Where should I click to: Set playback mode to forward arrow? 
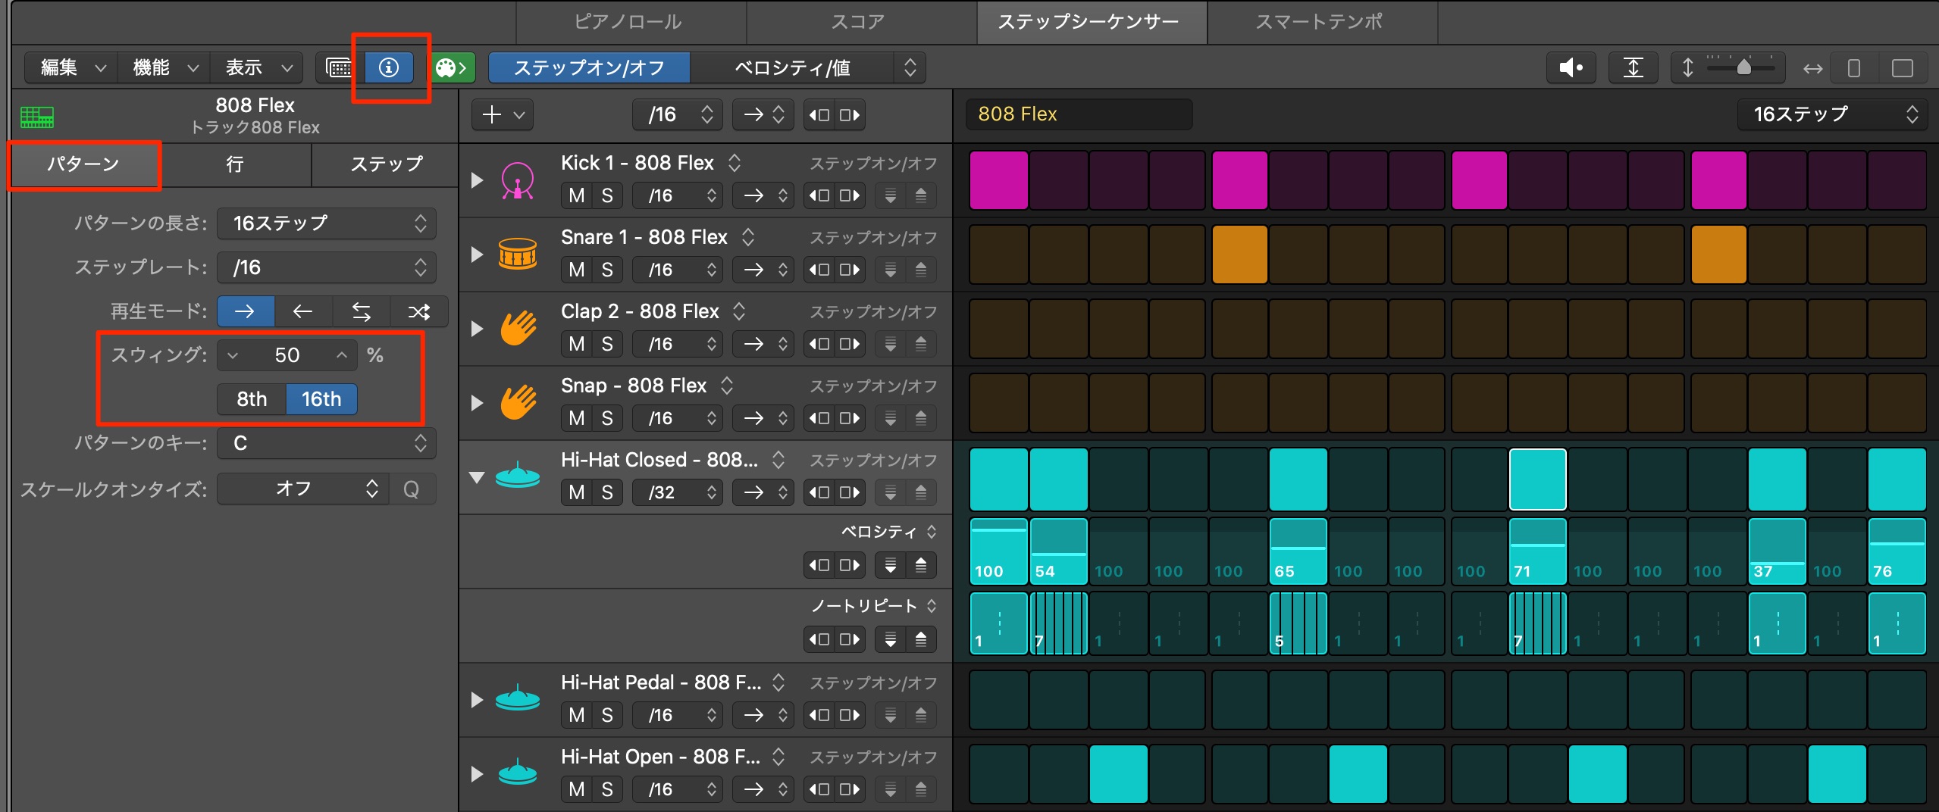(245, 311)
